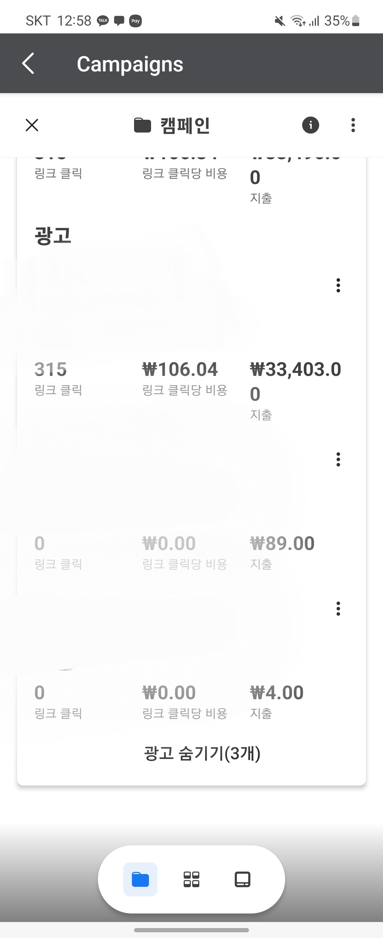Select the 315 링크 클릭 metric
Viewport: 383px width, 938px height.
click(x=58, y=378)
